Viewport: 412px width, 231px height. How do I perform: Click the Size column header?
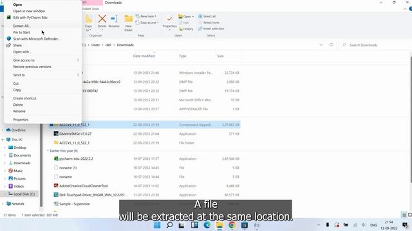(220, 56)
